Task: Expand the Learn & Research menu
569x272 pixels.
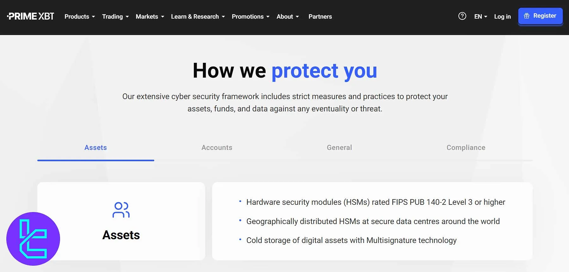Action: click(x=198, y=16)
